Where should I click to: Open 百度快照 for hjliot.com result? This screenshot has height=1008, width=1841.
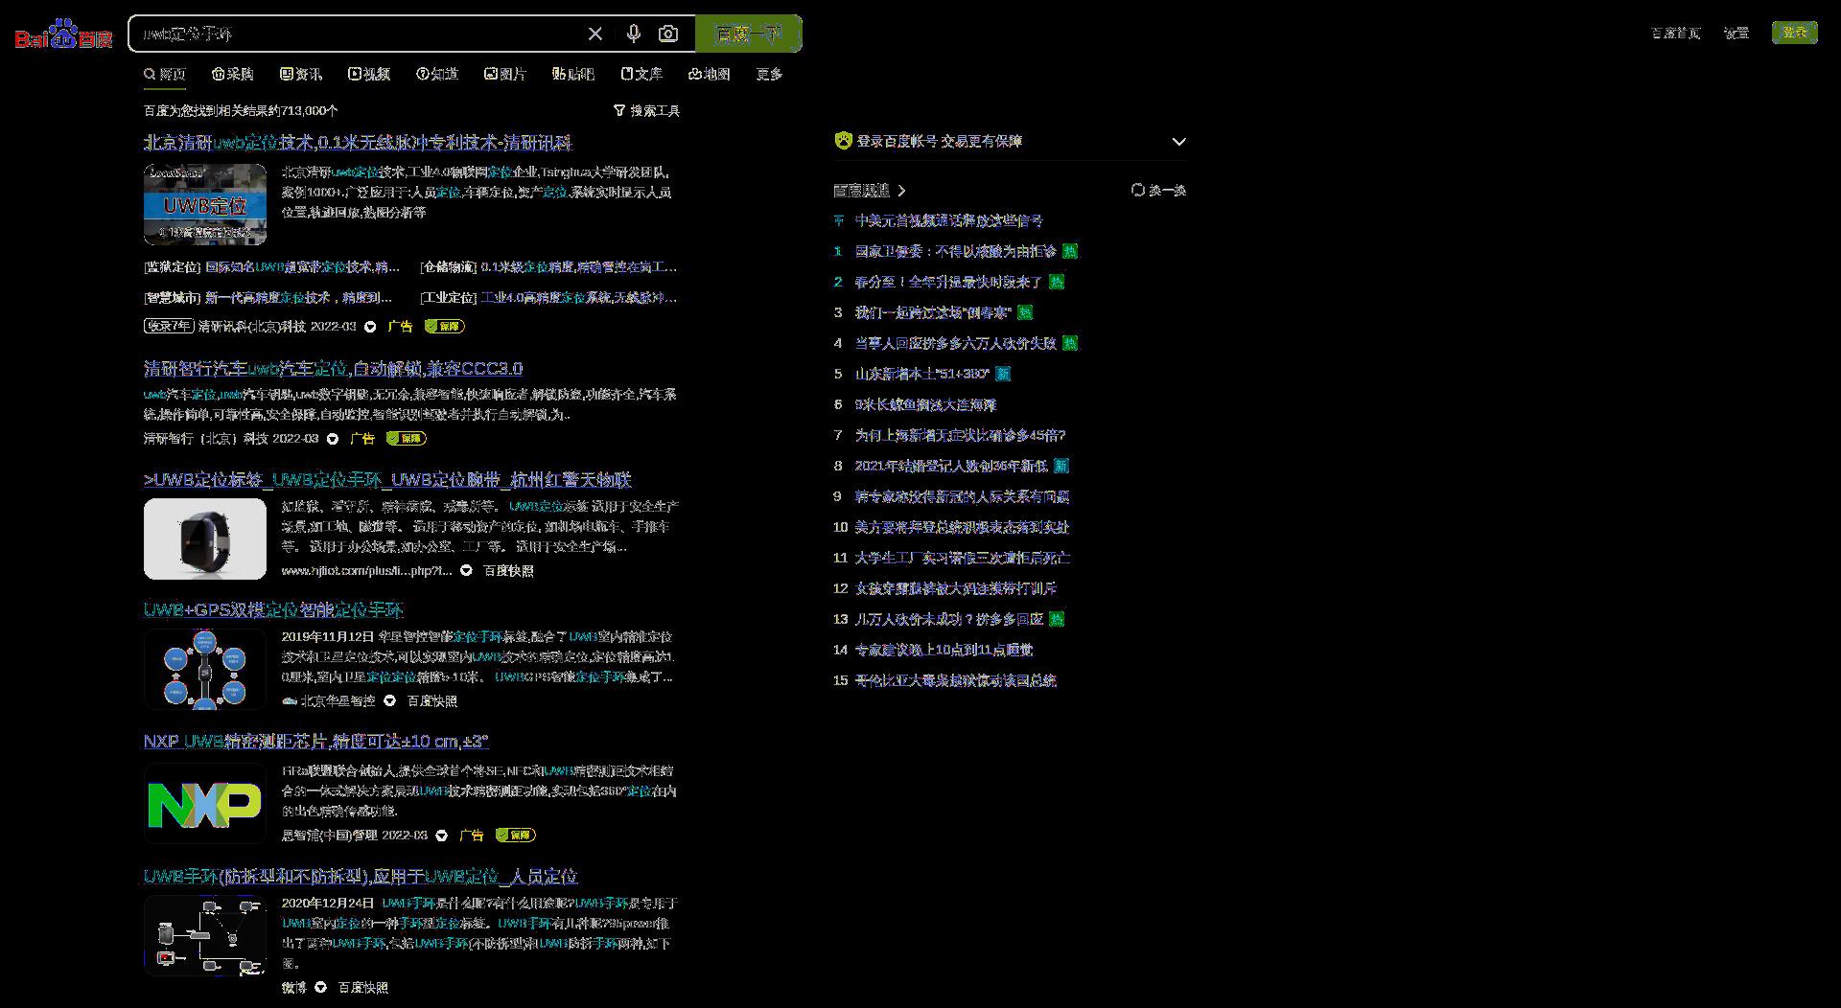tap(508, 571)
